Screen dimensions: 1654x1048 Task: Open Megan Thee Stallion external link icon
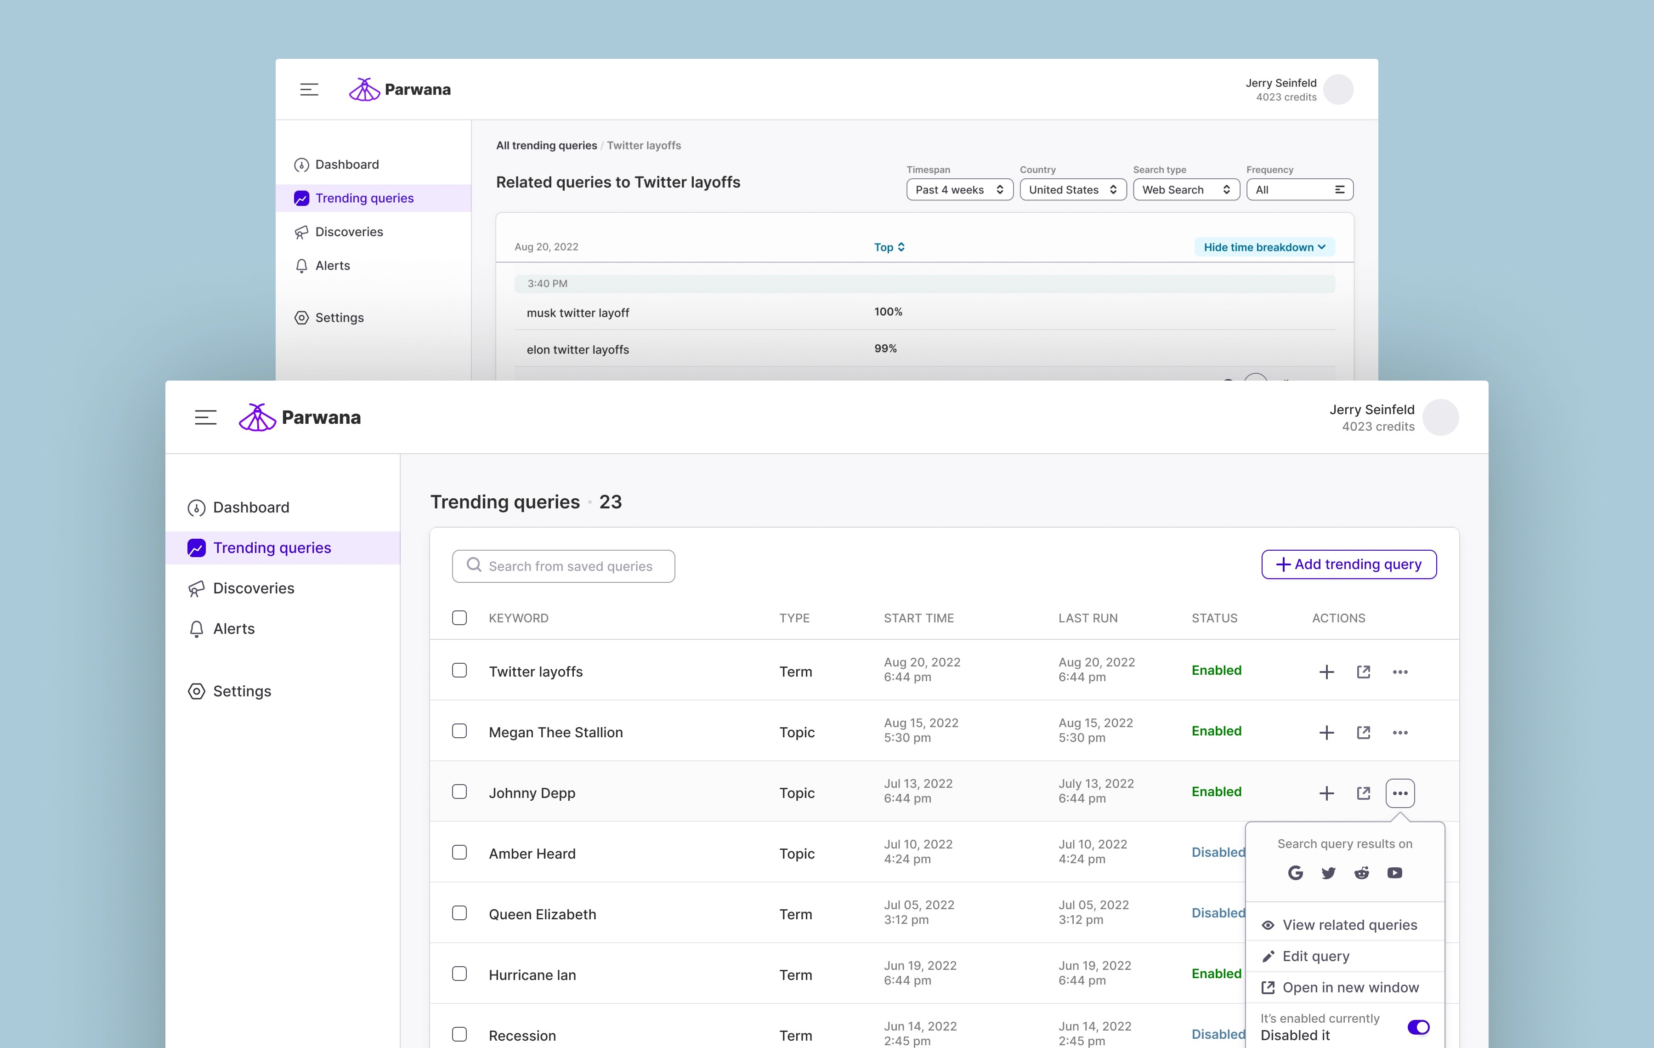pos(1364,733)
